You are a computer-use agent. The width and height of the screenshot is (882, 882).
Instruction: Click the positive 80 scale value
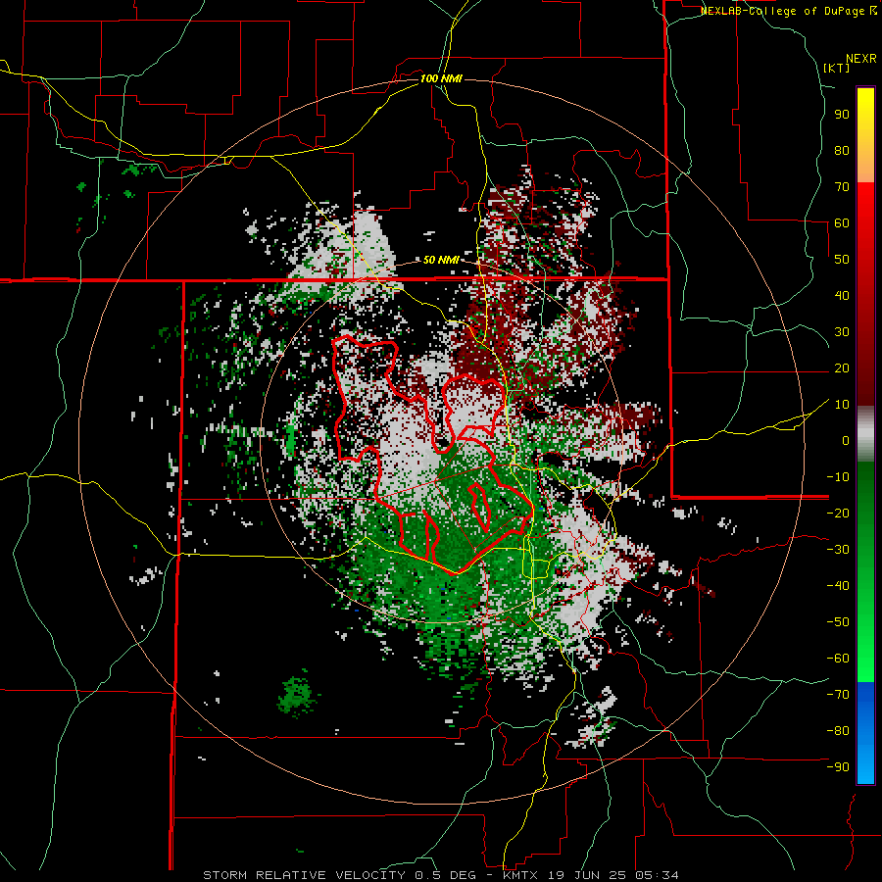click(x=842, y=151)
